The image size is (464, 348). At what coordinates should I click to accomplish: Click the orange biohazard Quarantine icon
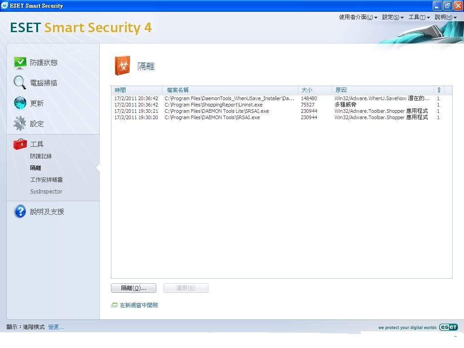122,66
